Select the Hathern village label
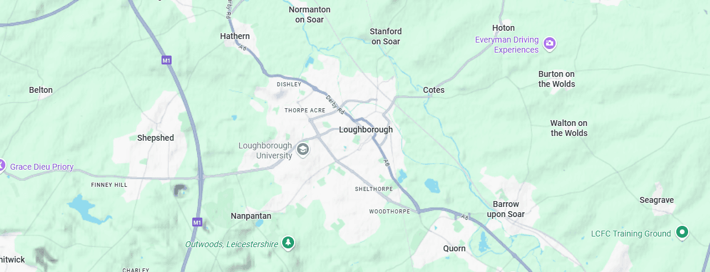The height and width of the screenshot is (272, 710). pyautogui.click(x=235, y=36)
